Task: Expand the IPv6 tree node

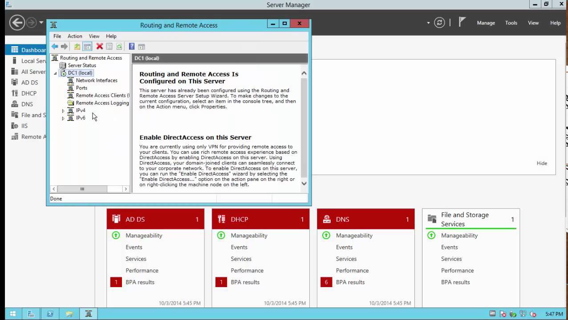Action: [63, 118]
